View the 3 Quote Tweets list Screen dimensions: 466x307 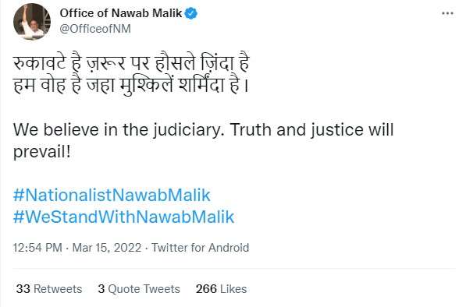(x=139, y=289)
